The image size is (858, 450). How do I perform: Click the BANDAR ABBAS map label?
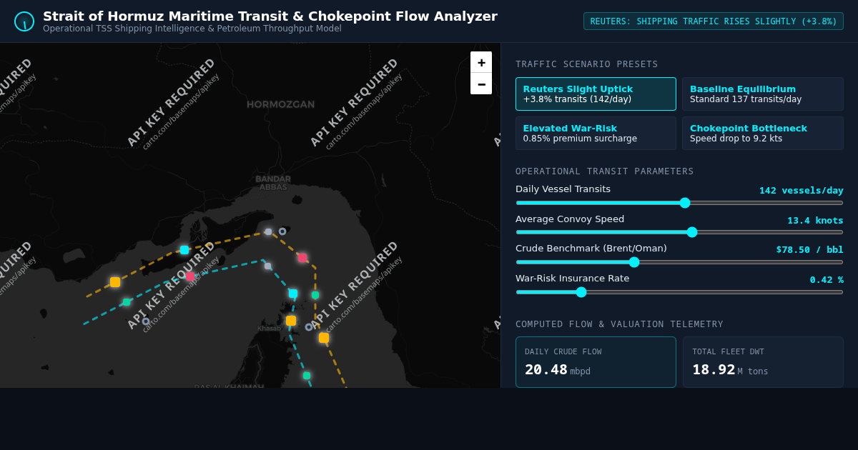click(273, 183)
